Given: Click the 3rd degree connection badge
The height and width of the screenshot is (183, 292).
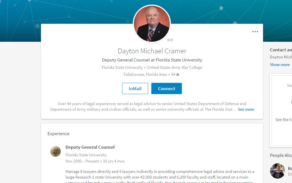Looking at the screenshot, I should (170, 40).
